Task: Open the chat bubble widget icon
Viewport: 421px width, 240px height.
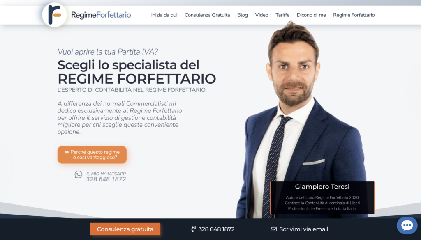Action: point(407,225)
